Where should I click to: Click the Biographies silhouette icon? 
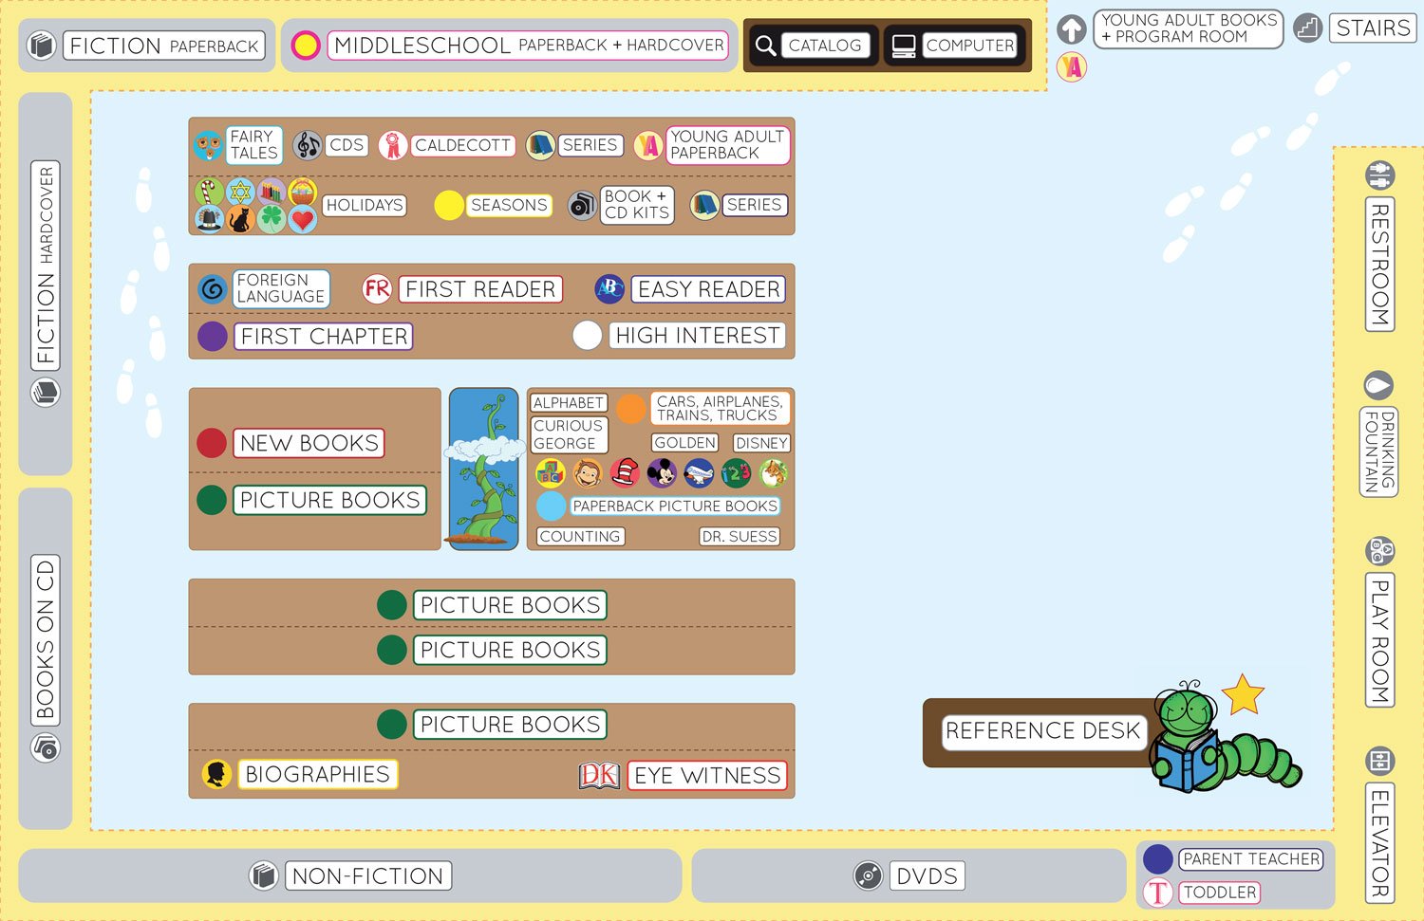pos(217,774)
